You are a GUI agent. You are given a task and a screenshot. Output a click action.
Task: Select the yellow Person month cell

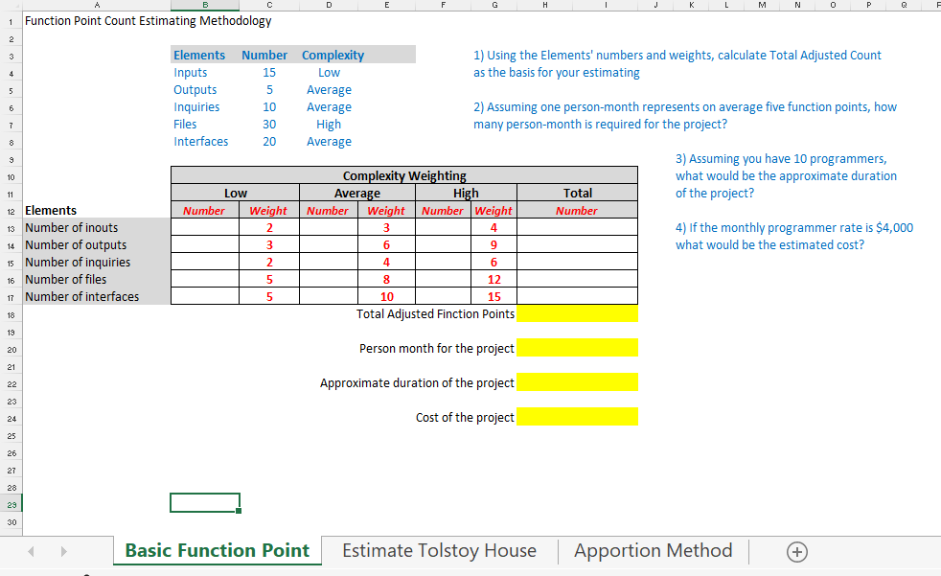click(x=576, y=347)
